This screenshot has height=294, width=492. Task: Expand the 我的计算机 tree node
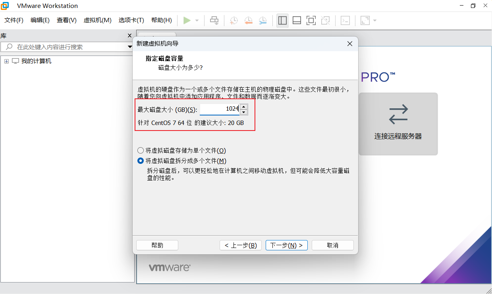[x=6, y=61]
